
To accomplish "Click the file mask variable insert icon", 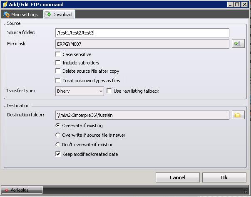I will pos(238,44).
